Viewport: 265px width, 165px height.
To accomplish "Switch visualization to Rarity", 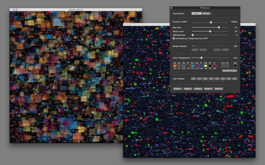I will [x=196, y=14].
